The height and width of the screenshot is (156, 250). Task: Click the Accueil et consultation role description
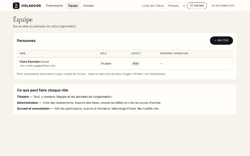[x=88, y=109]
